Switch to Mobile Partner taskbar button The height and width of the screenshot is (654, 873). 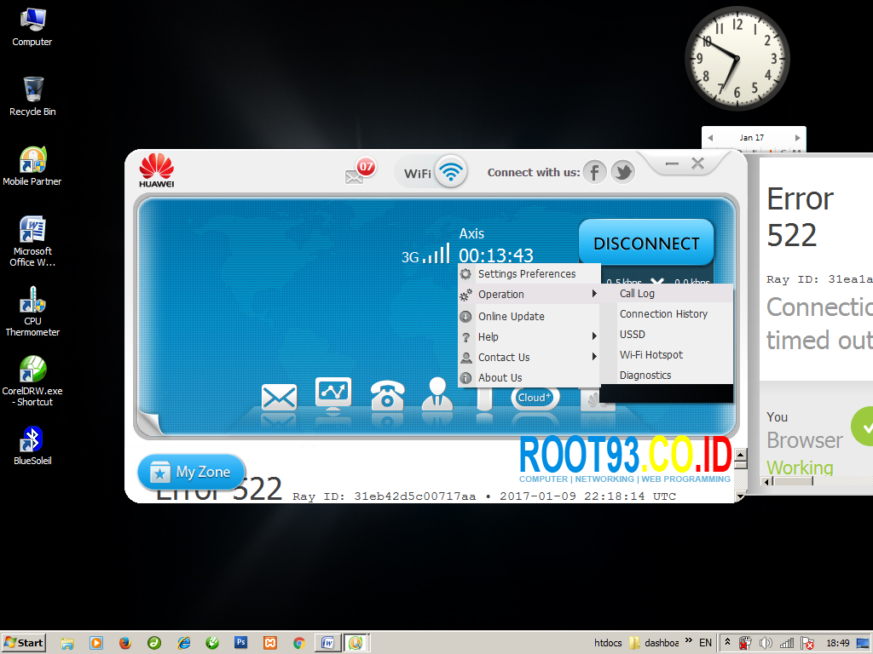point(356,644)
